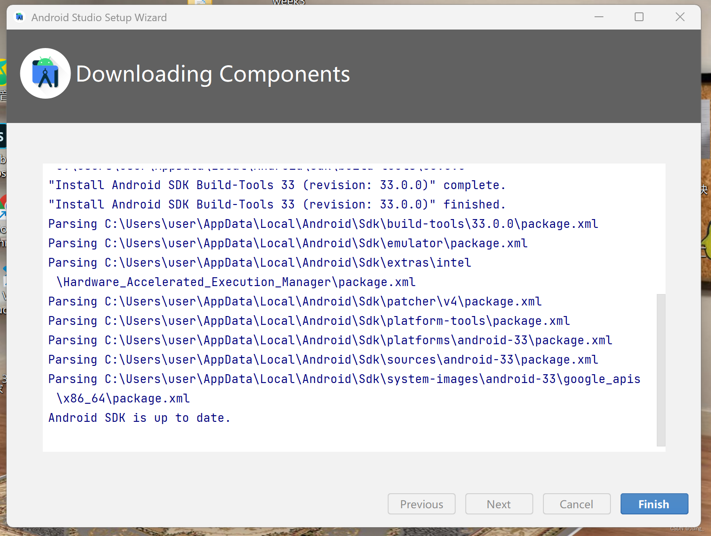This screenshot has width=711, height=536.
Task: Click the Finish button
Action: pos(654,504)
